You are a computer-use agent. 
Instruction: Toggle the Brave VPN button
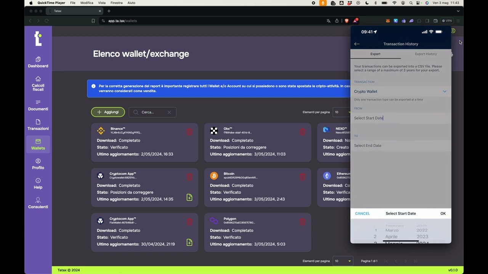pos(447,21)
